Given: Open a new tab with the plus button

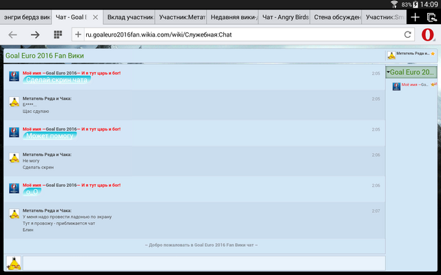Looking at the screenshot, I should pos(415,17).
